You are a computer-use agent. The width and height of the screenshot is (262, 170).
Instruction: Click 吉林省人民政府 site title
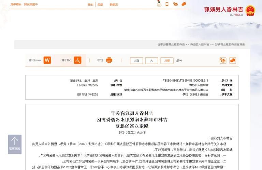tap(223, 9)
